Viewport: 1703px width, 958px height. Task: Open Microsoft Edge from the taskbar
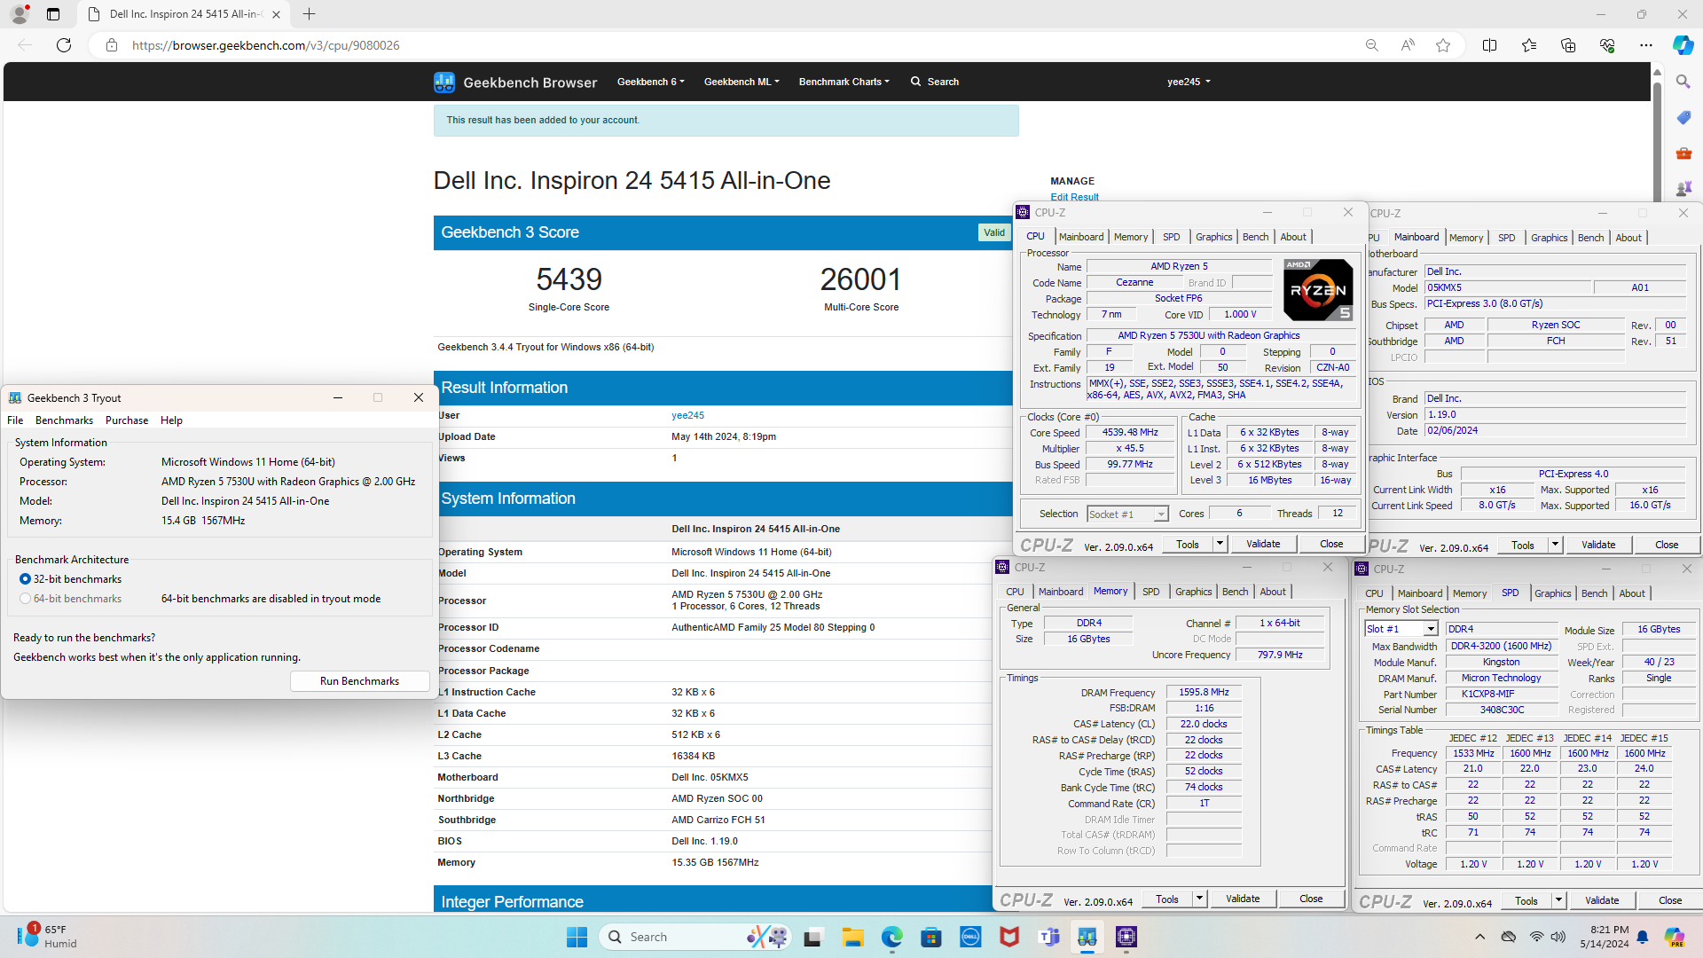[x=891, y=937]
